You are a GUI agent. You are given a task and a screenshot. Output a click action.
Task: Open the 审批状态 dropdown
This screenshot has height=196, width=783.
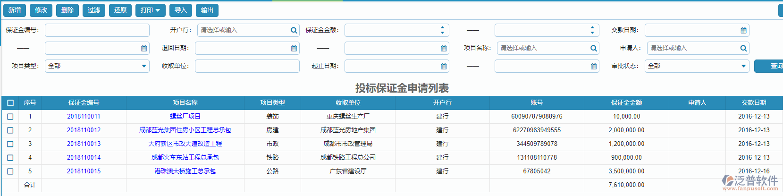tap(743, 66)
